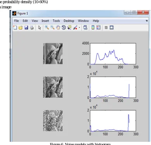
Task: Maximize the Figure 1 window
Action: (134, 12)
